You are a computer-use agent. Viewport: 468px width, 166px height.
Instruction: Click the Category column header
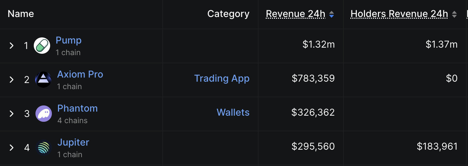click(x=228, y=14)
